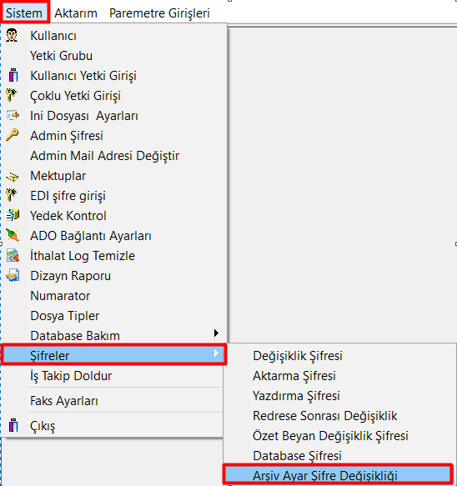Click the Çıkış exit door icon
Screen dimensions: 457x486
(13, 425)
